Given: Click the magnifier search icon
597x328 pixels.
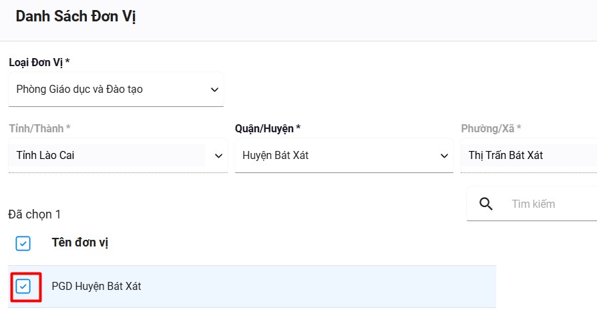Looking at the screenshot, I should [486, 204].
